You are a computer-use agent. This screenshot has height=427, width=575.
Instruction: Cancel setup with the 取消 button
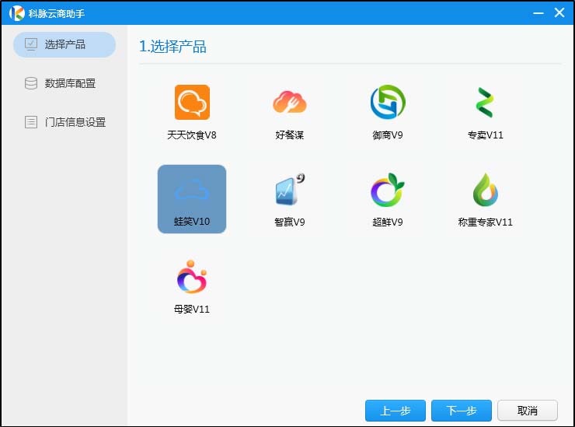click(x=528, y=411)
